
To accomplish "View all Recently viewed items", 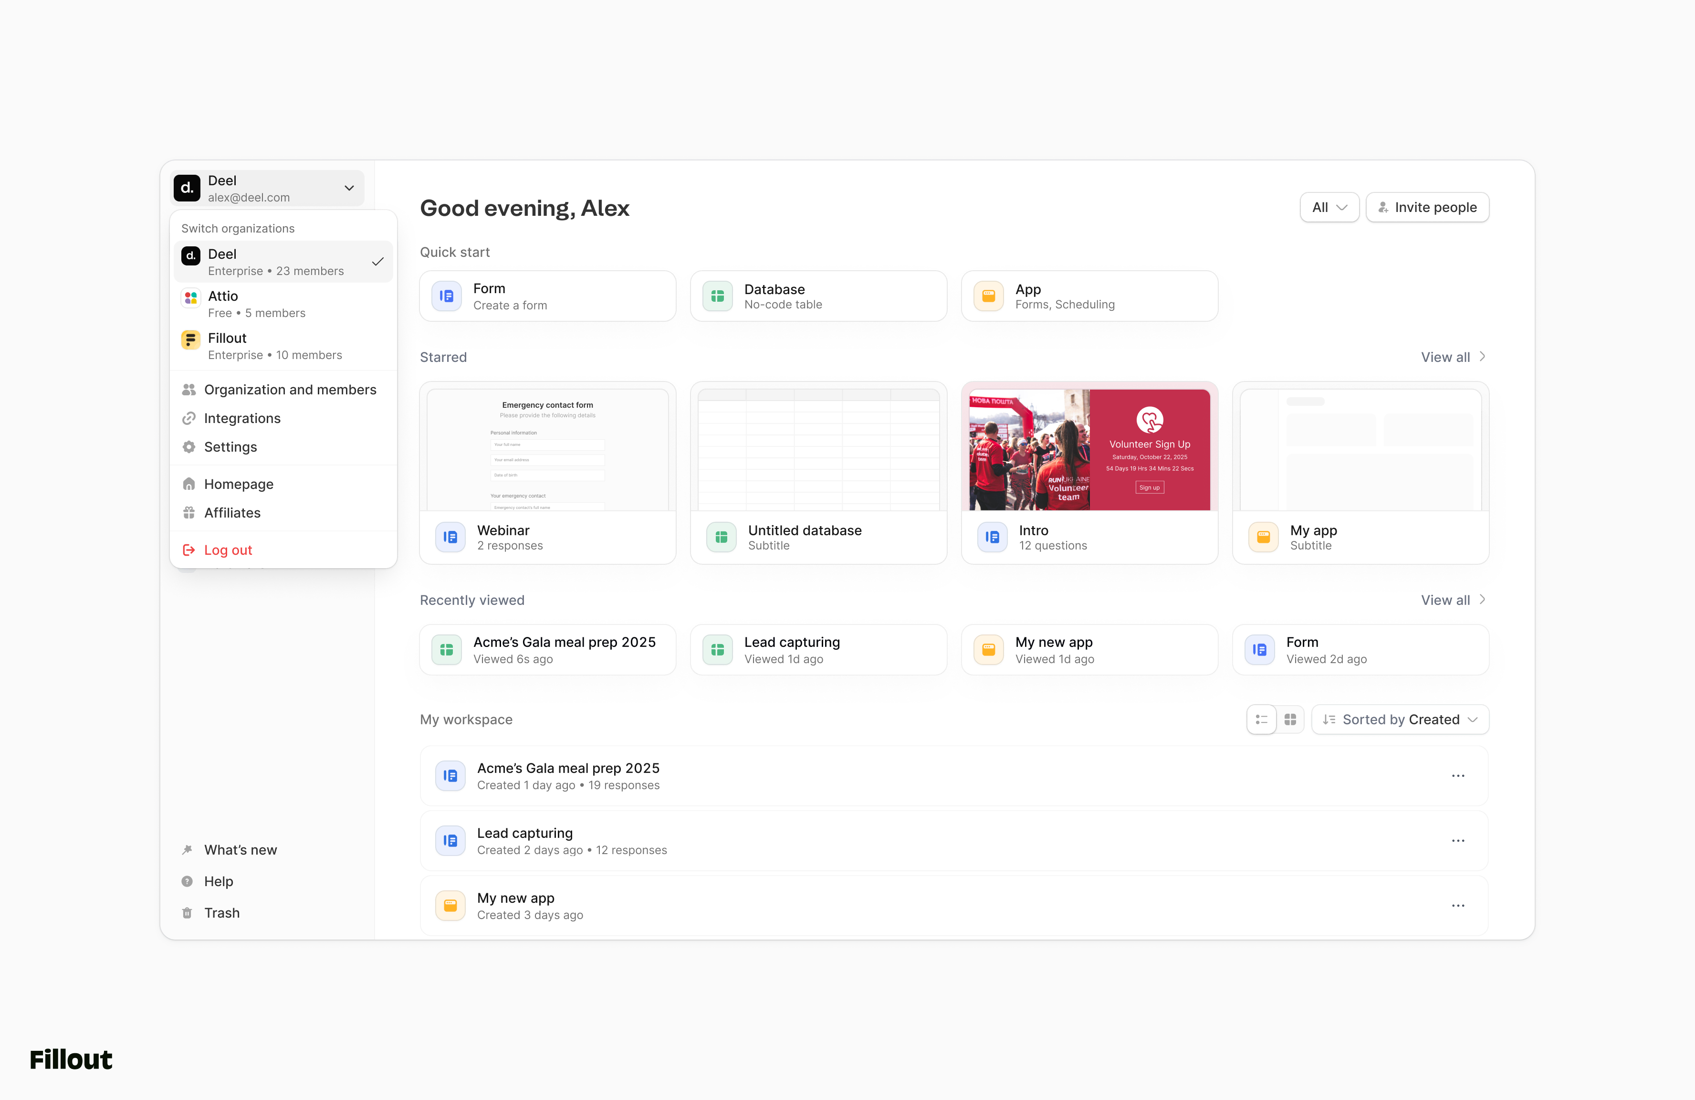I will click(x=1454, y=600).
